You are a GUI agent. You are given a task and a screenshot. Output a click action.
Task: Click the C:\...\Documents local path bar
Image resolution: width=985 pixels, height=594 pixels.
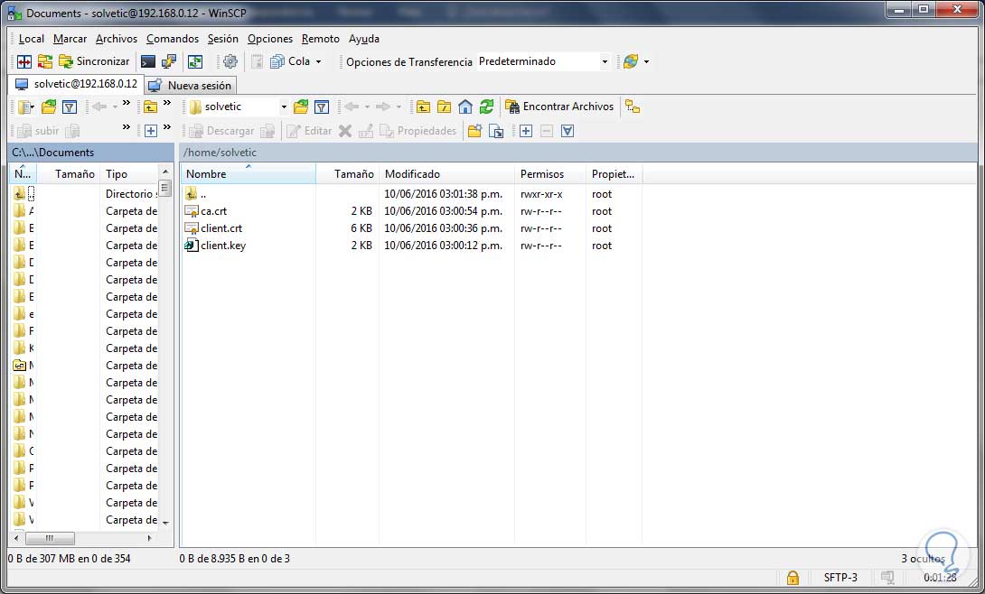tap(91, 153)
